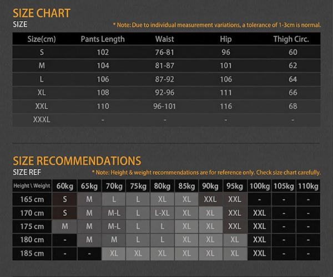
Task: Select the XXXL row label in size chart
Action: tap(42, 120)
